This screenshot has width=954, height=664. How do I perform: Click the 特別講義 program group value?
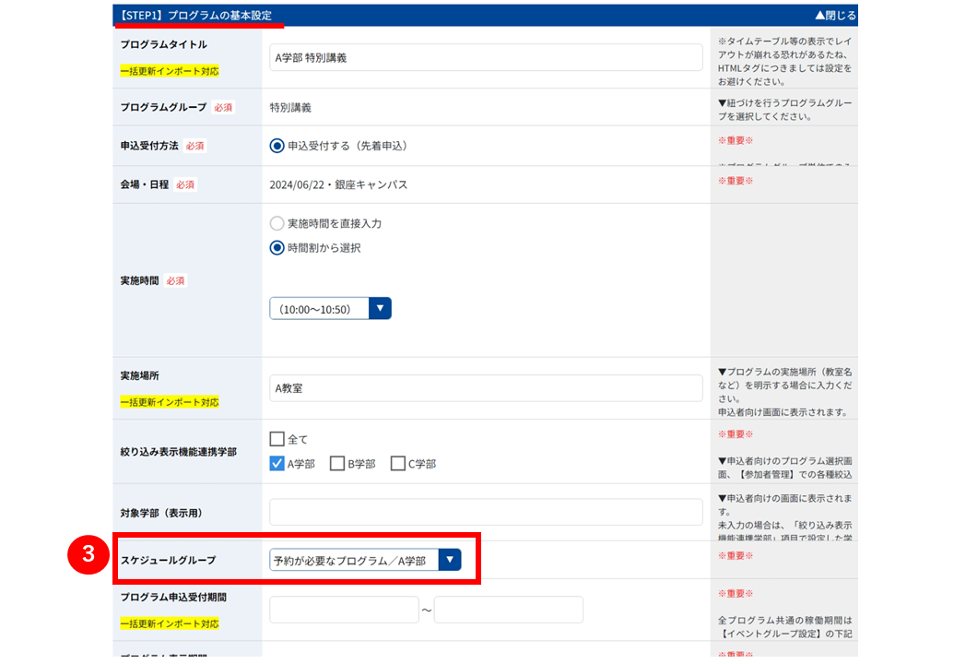[290, 108]
